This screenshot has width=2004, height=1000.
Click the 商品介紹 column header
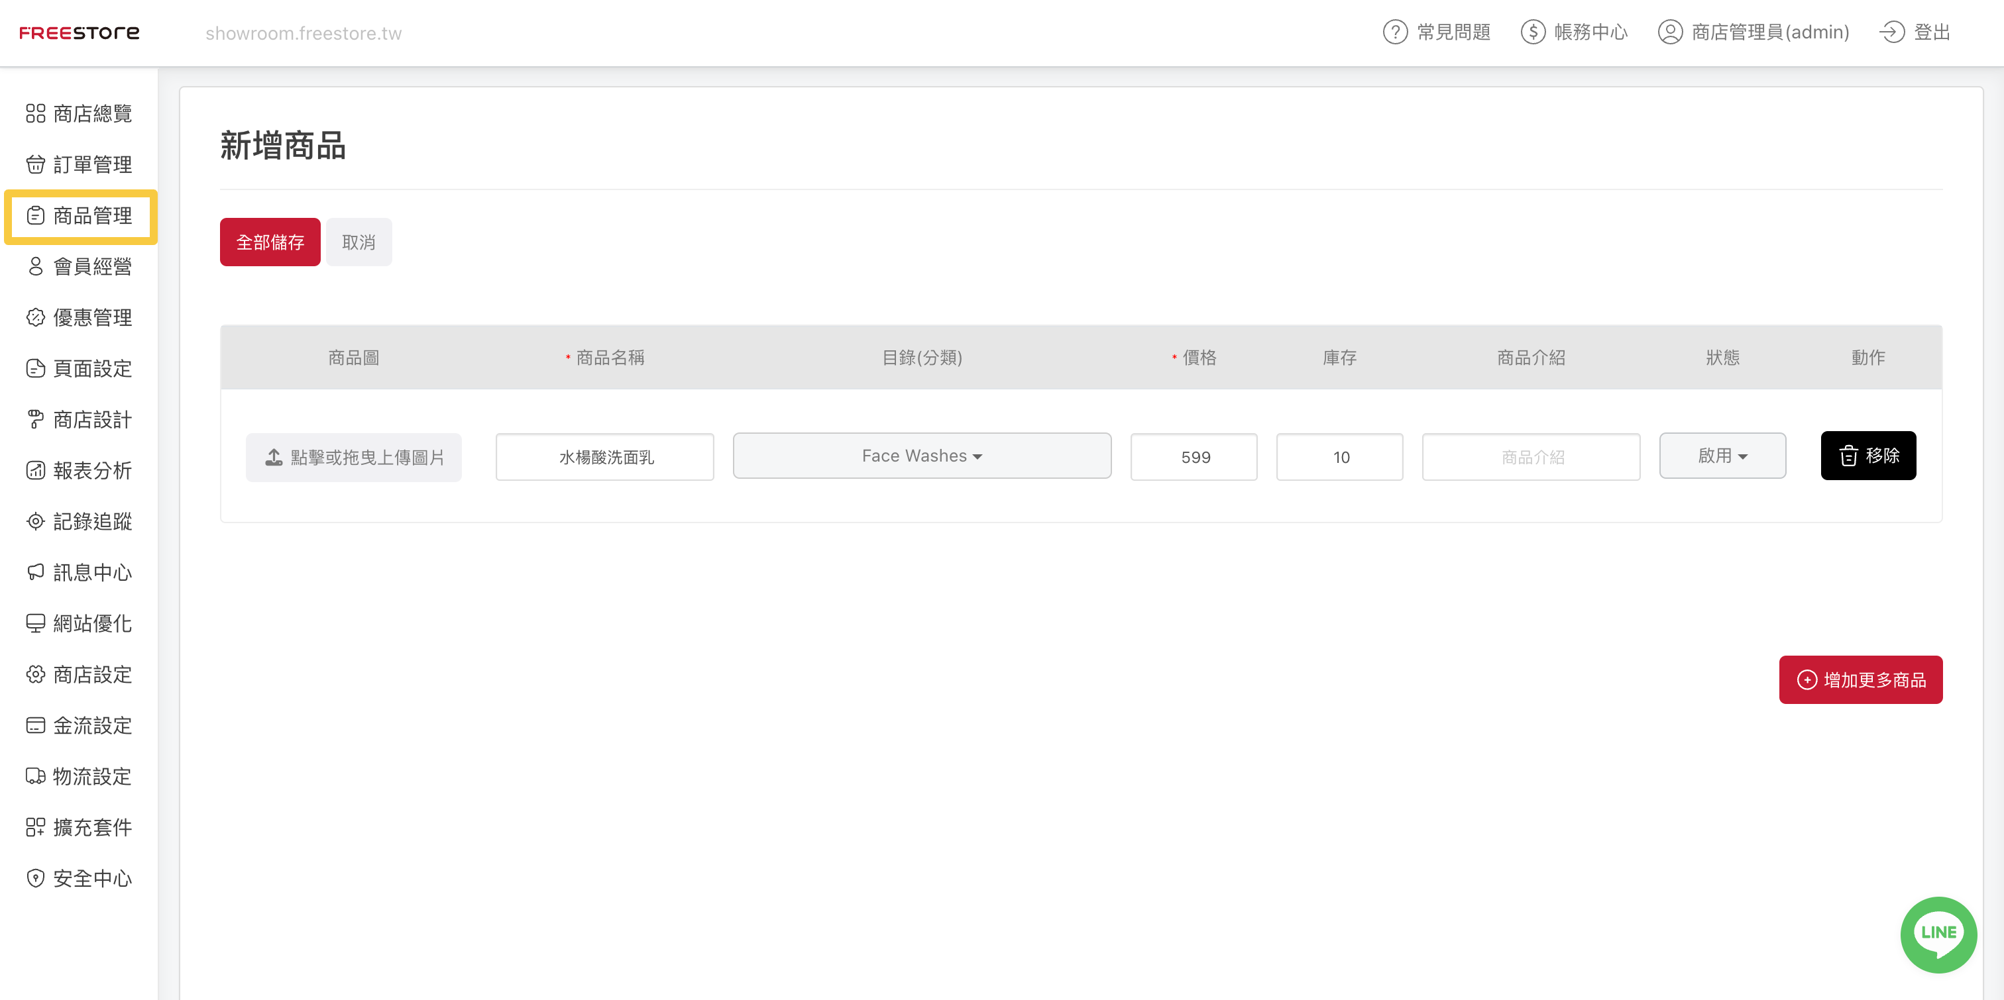tap(1531, 357)
